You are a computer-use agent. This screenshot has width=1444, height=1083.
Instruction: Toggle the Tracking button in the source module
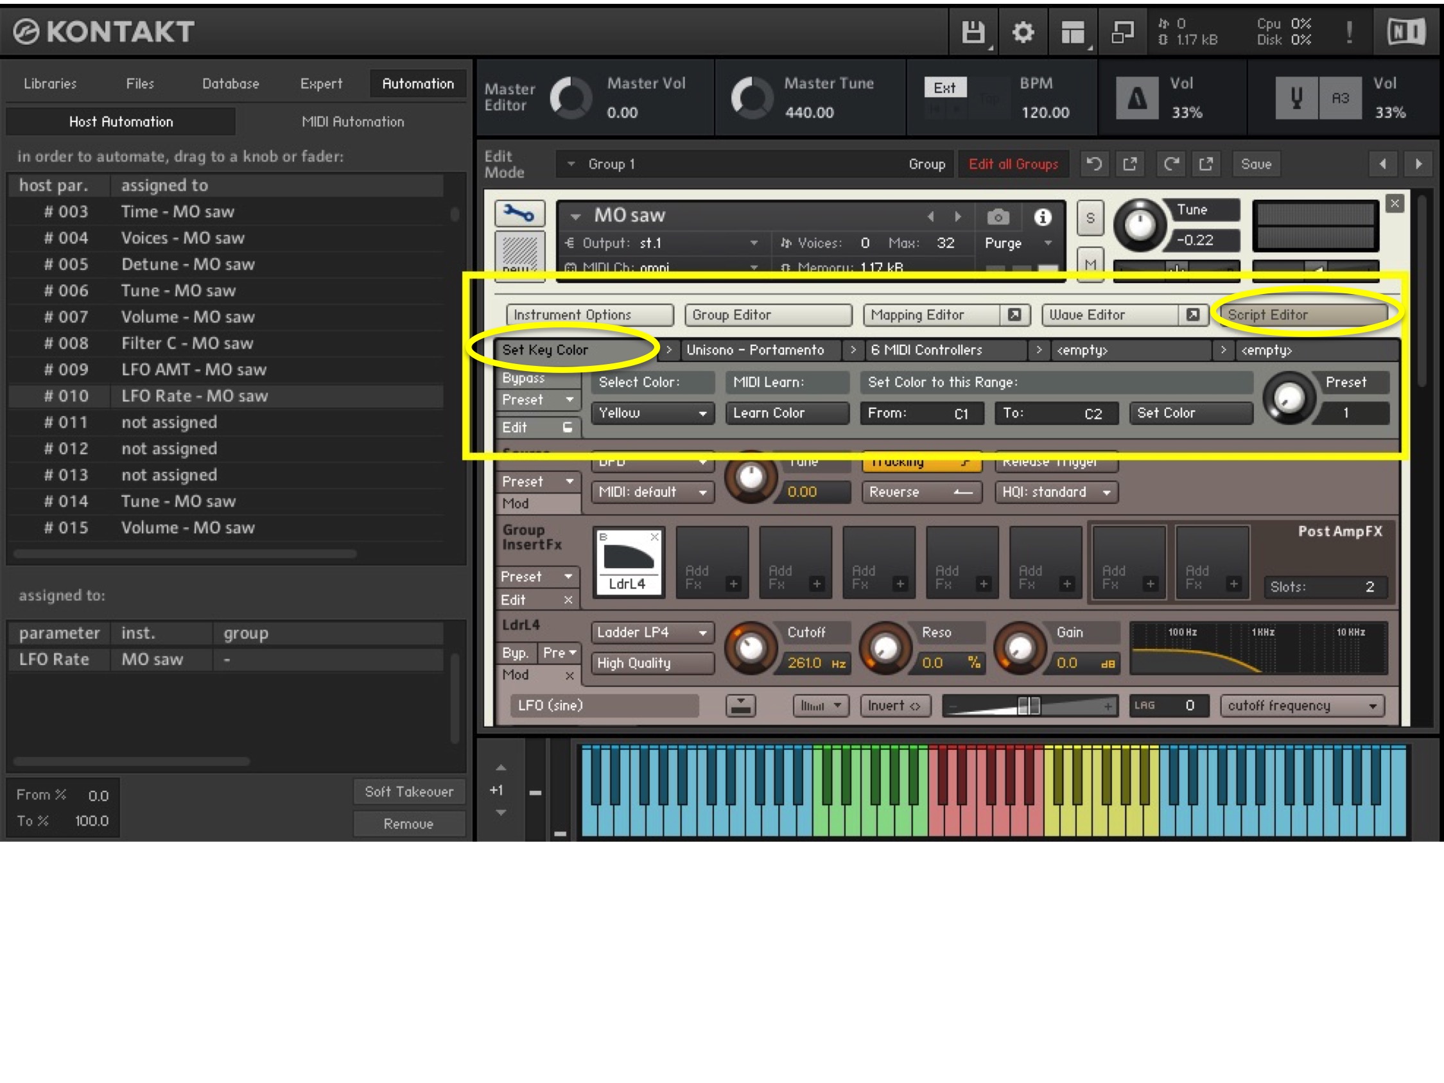(921, 462)
